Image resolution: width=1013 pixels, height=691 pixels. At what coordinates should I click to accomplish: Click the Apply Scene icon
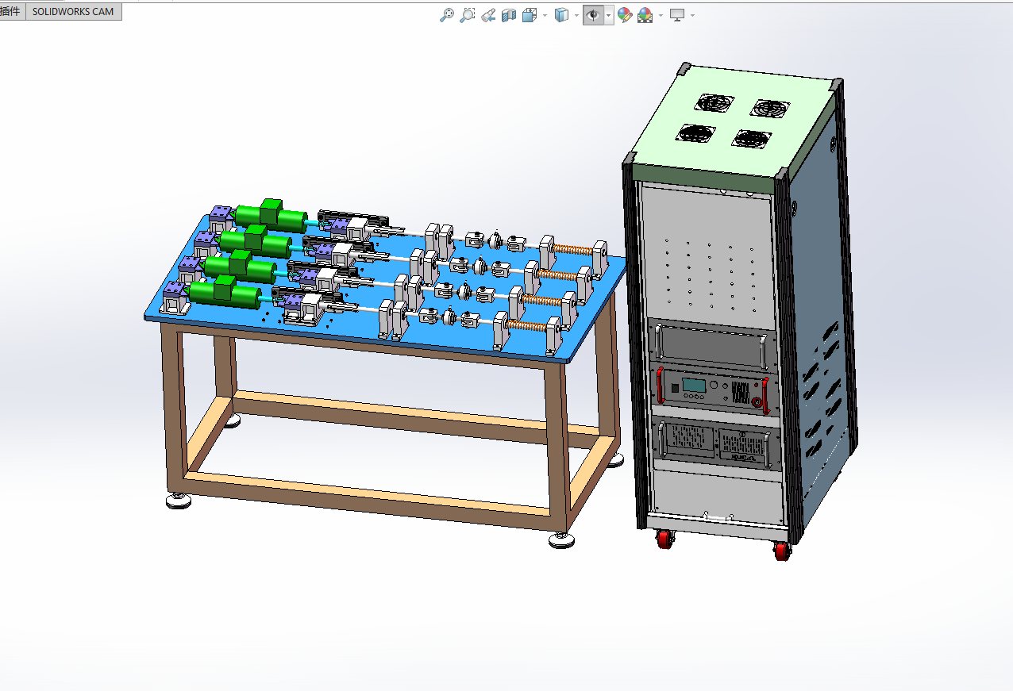[x=645, y=15]
